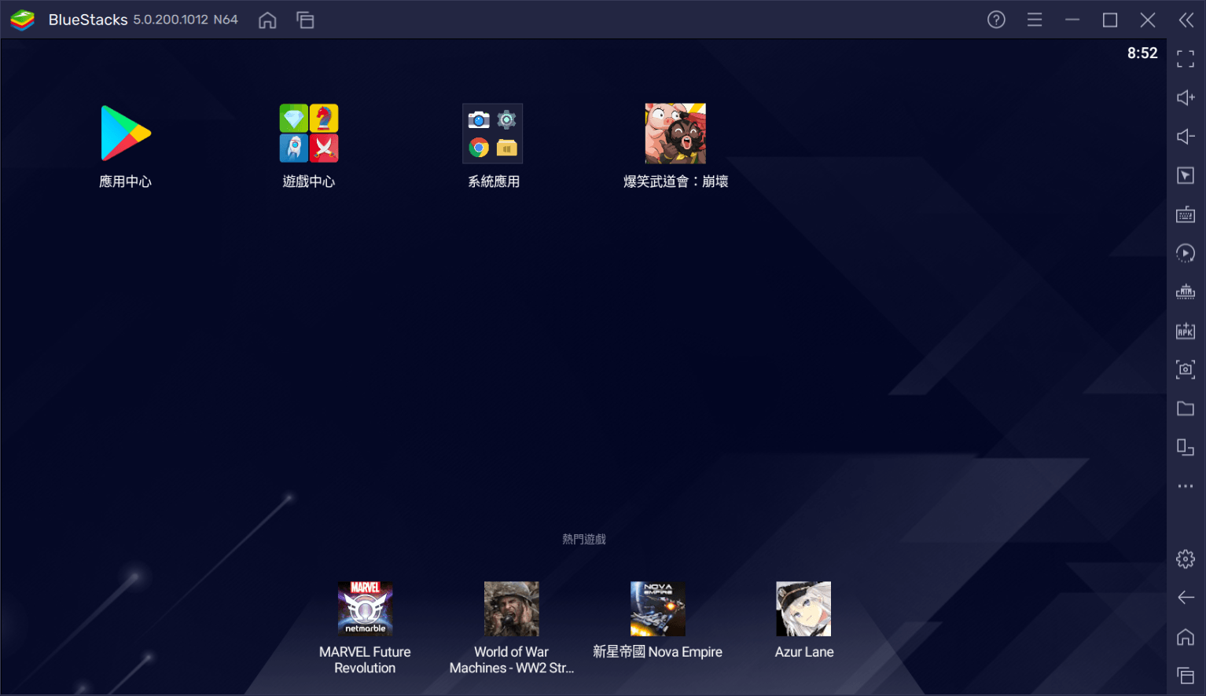Increase volume using sidebar speaker plus
This screenshot has width=1206, height=696.
pos(1186,97)
